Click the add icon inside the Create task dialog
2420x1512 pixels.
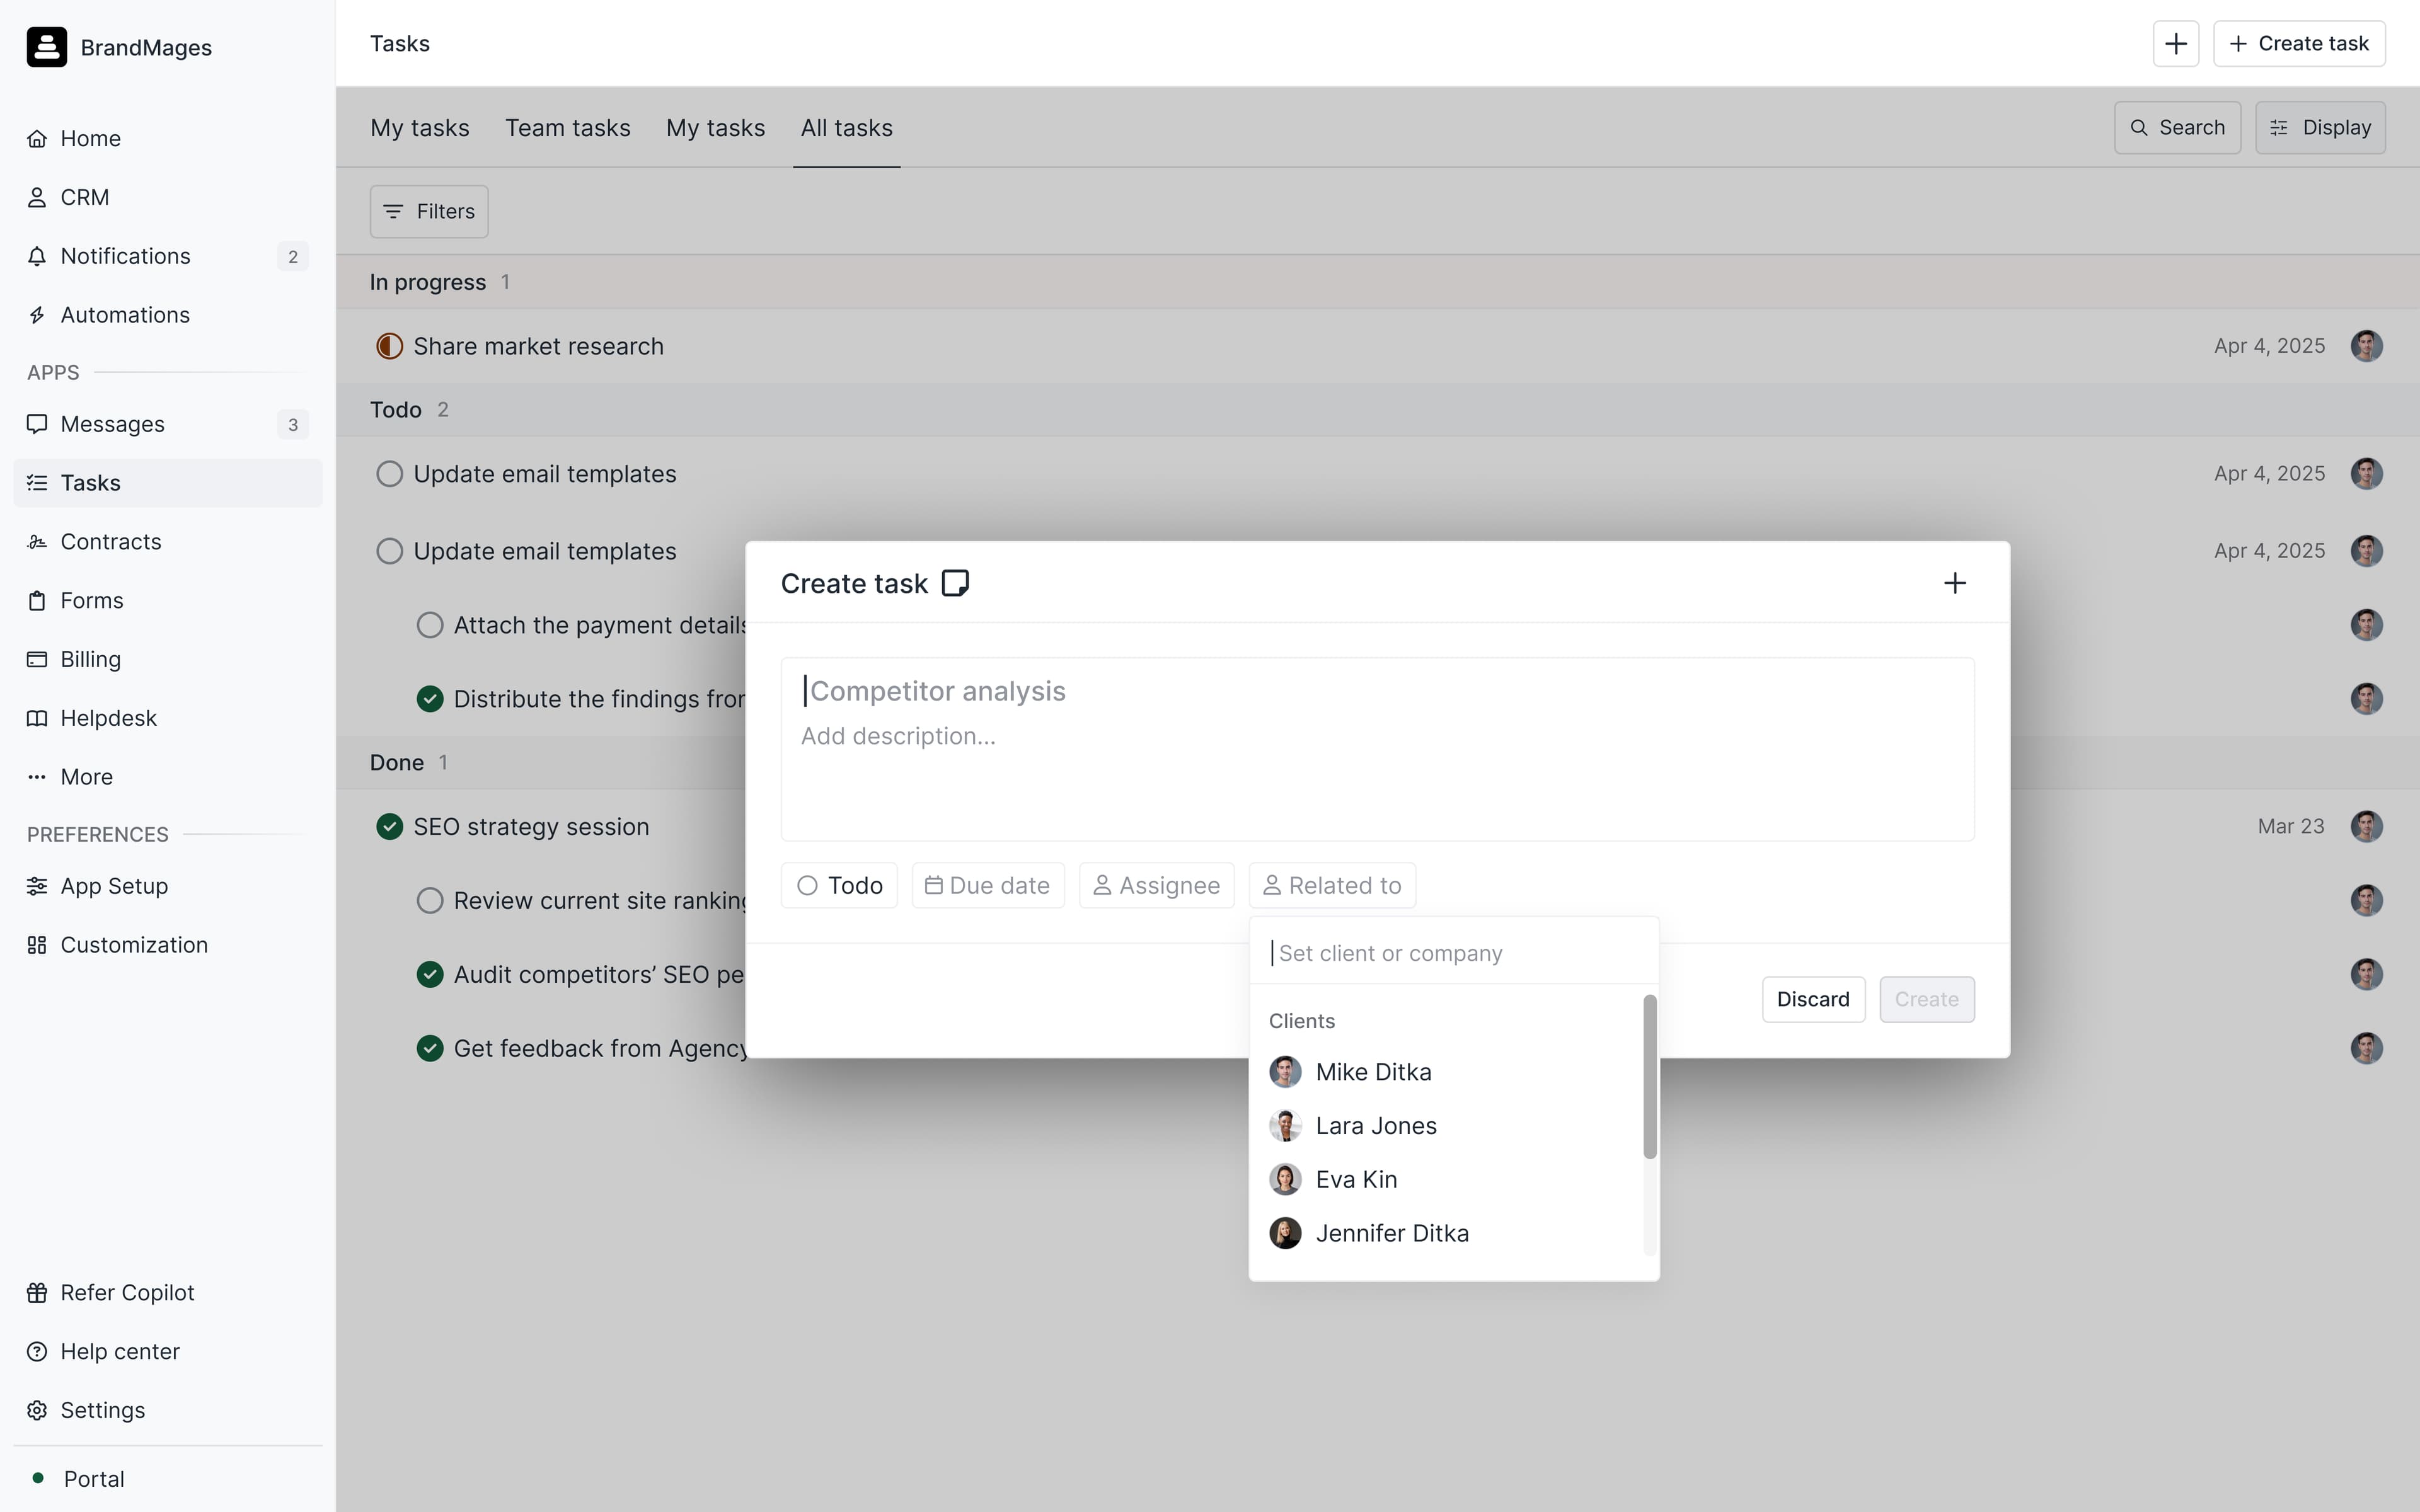[x=1955, y=583]
